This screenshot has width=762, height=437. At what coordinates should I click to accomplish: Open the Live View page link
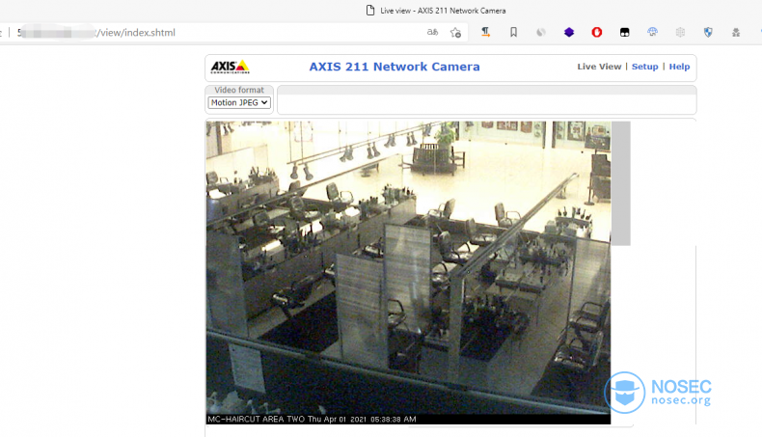tap(599, 67)
